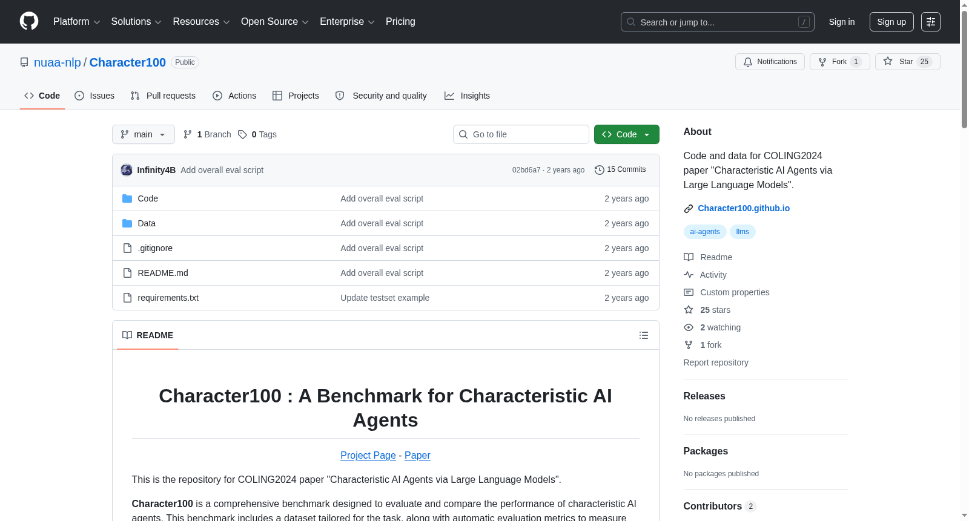
Task: Click the Sign in link
Action: pos(842,22)
